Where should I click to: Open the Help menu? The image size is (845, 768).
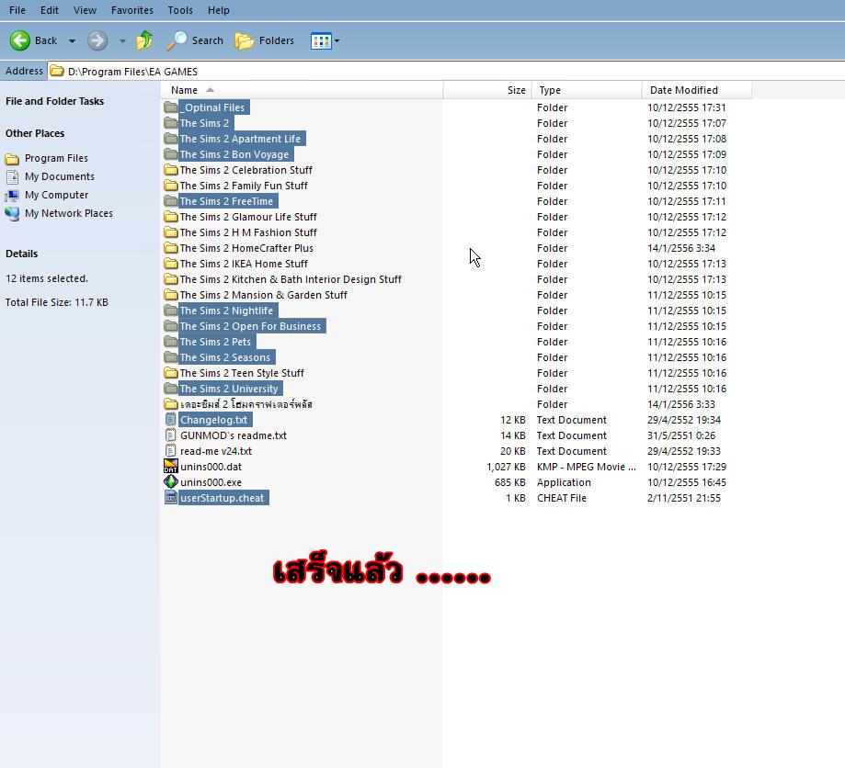tap(218, 10)
